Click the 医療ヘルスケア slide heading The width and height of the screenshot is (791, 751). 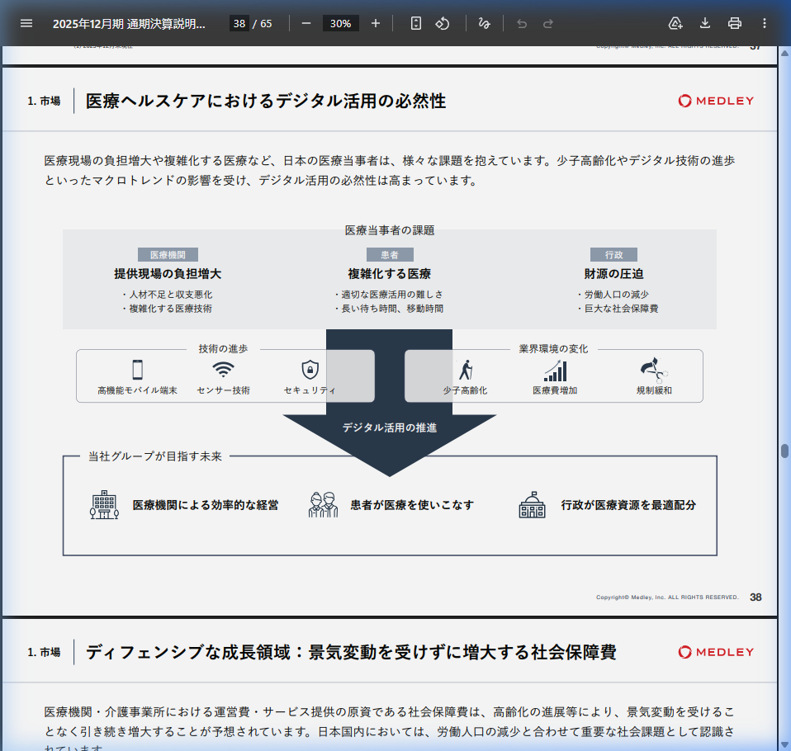click(x=264, y=101)
